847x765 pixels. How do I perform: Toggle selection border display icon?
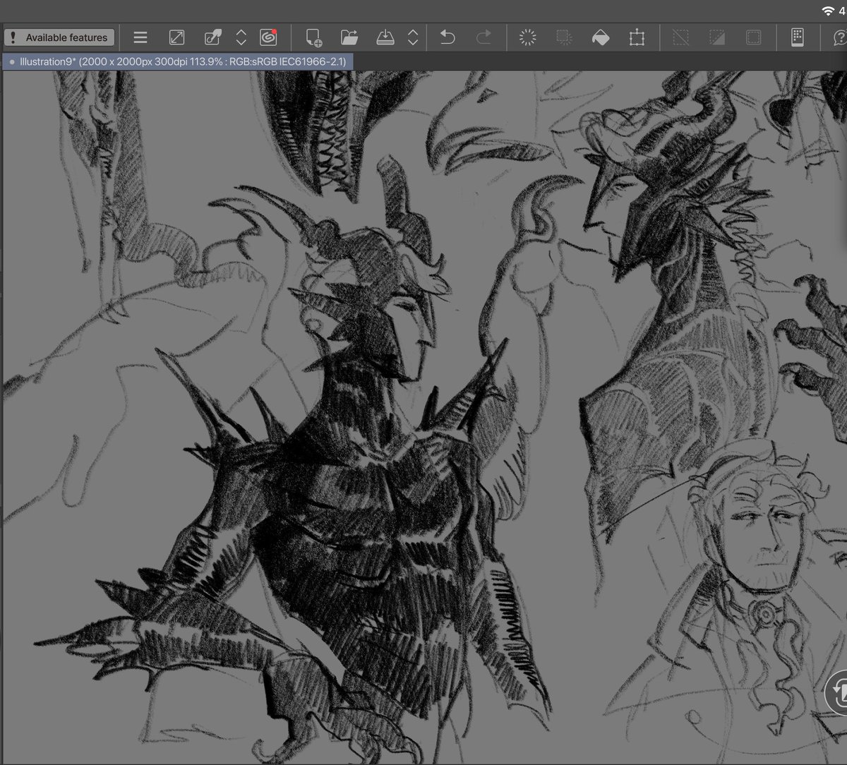[753, 37]
